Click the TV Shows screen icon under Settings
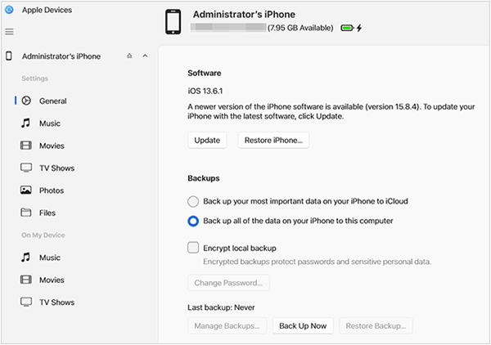The width and height of the screenshot is (491, 345). tap(26, 168)
